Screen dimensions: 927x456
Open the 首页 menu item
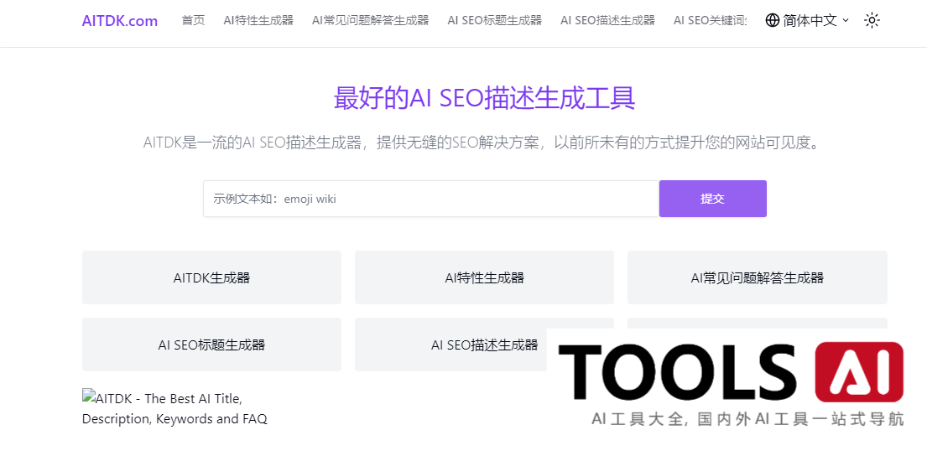pos(193,20)
